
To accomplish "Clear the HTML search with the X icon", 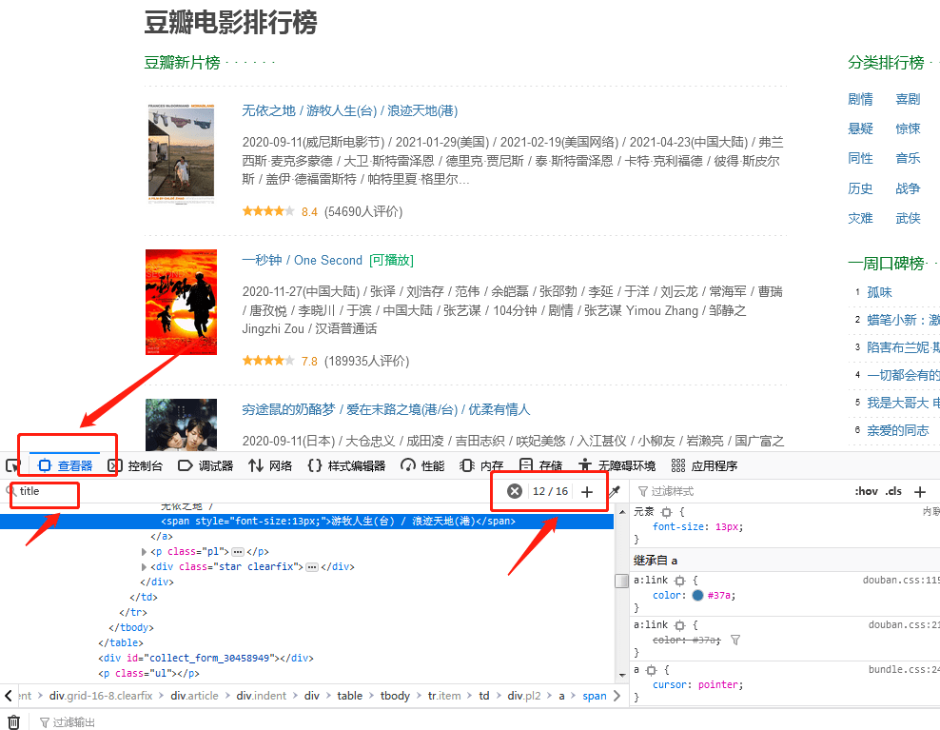I will 515,491.
